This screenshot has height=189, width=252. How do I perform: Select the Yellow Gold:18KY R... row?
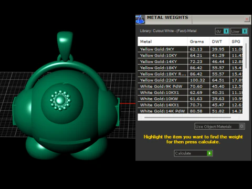click(190, 74)
